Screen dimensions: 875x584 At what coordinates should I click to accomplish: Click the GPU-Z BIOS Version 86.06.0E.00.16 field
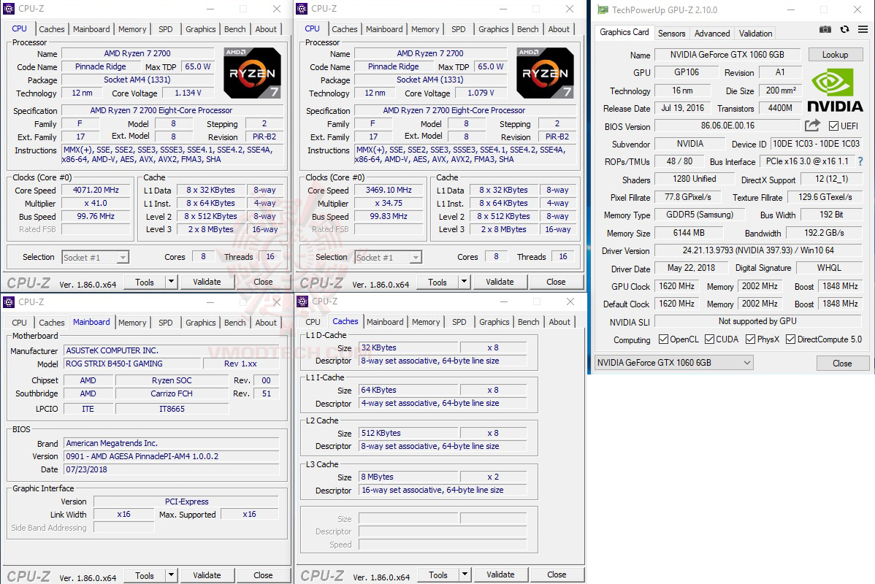coord(727,126)
